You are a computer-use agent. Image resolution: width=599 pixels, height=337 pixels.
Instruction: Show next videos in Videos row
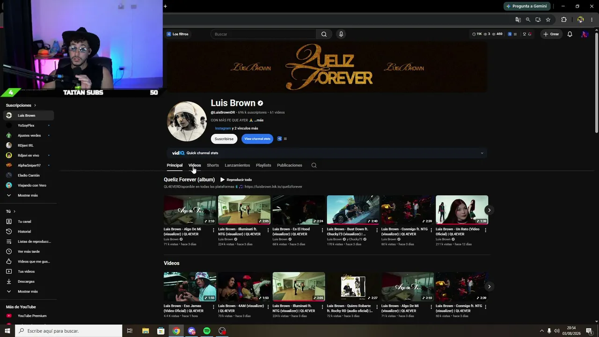click(489, 286)
